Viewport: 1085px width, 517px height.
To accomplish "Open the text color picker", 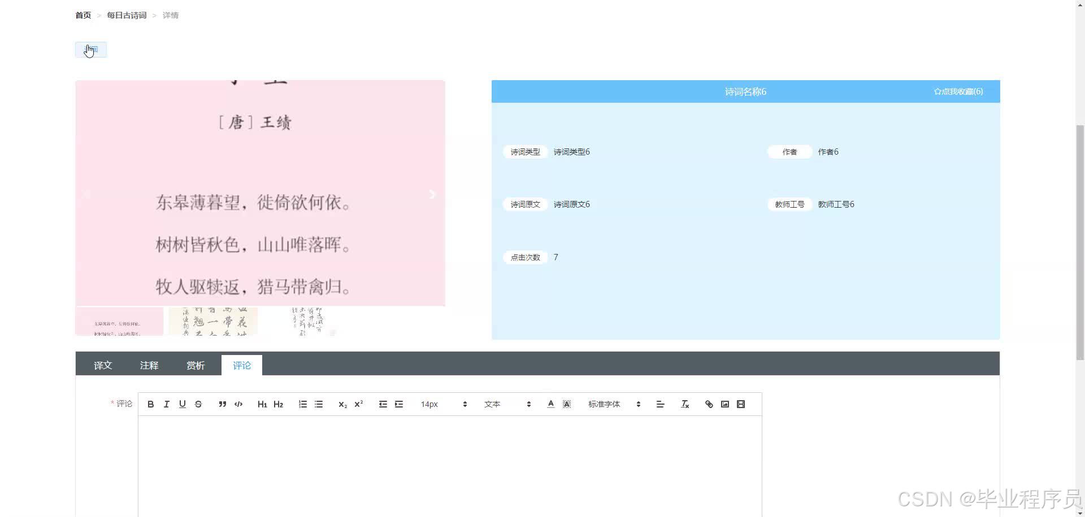I will [550, 404].
